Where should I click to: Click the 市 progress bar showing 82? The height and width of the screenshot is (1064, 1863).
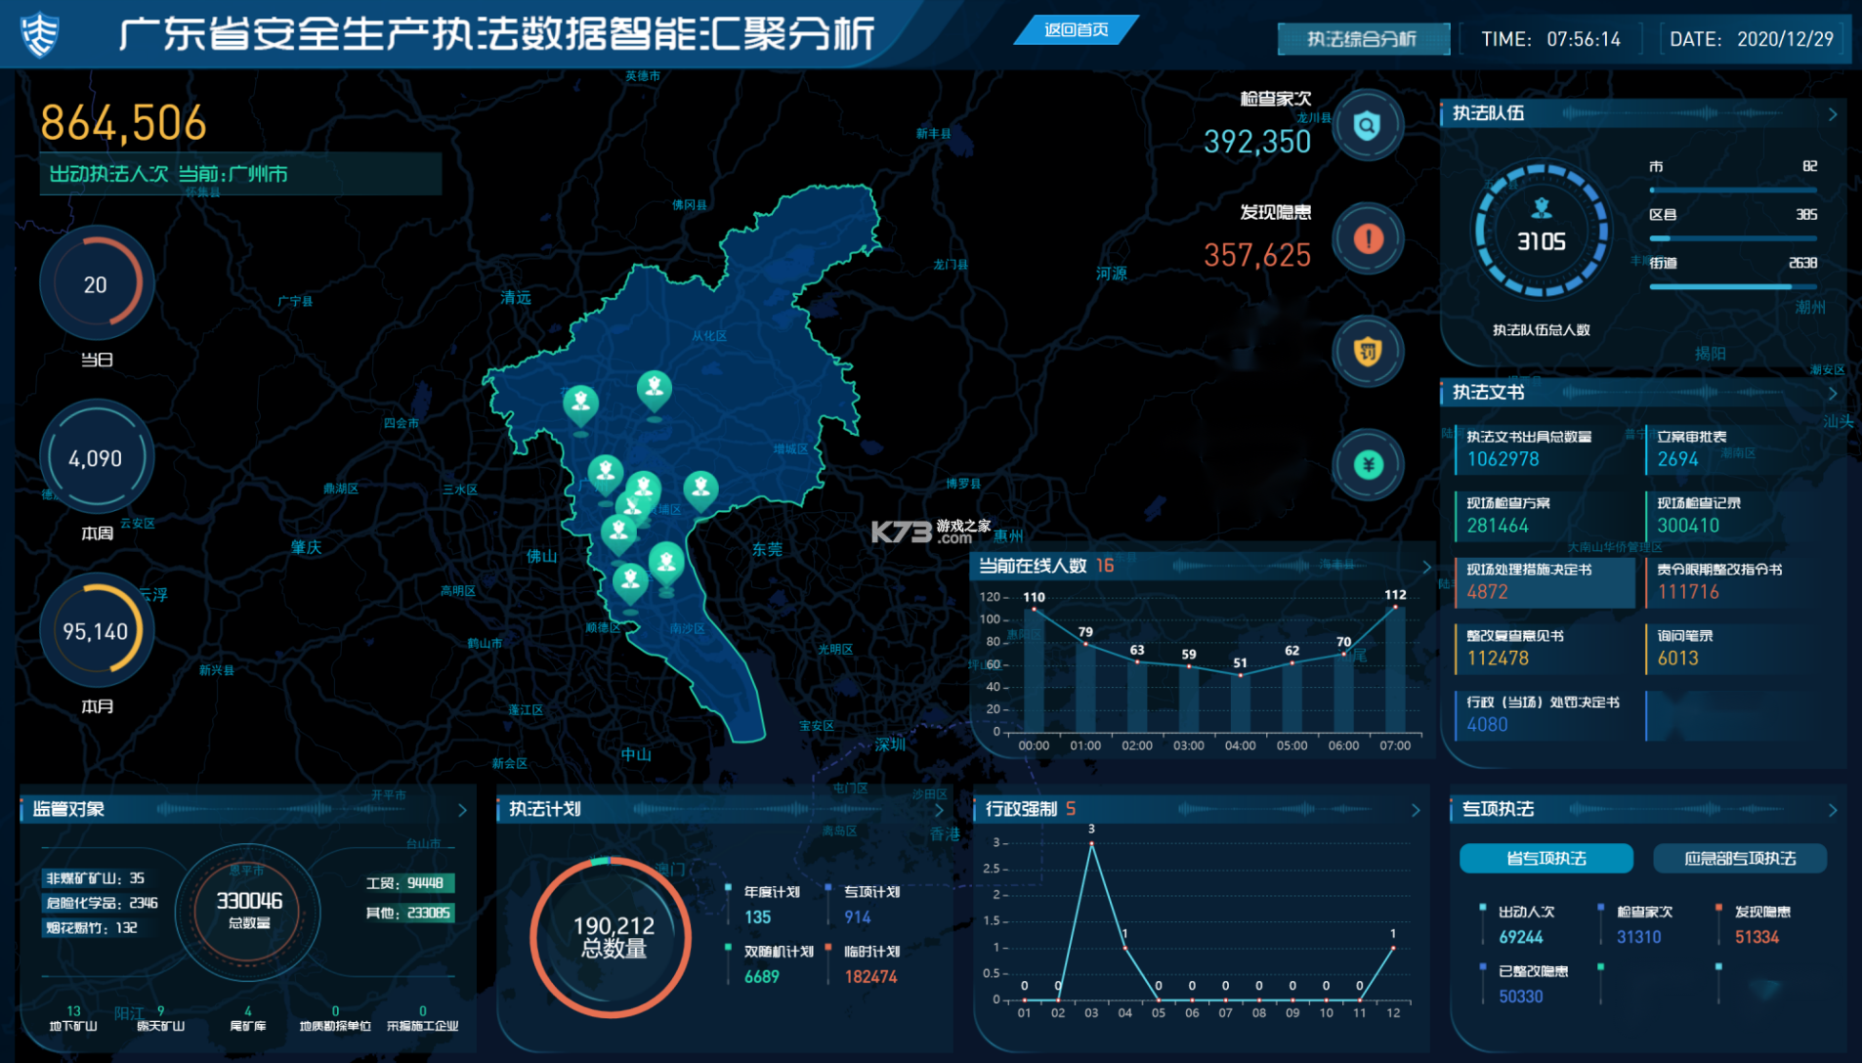pyautogui.click(x=1733, y=190)
